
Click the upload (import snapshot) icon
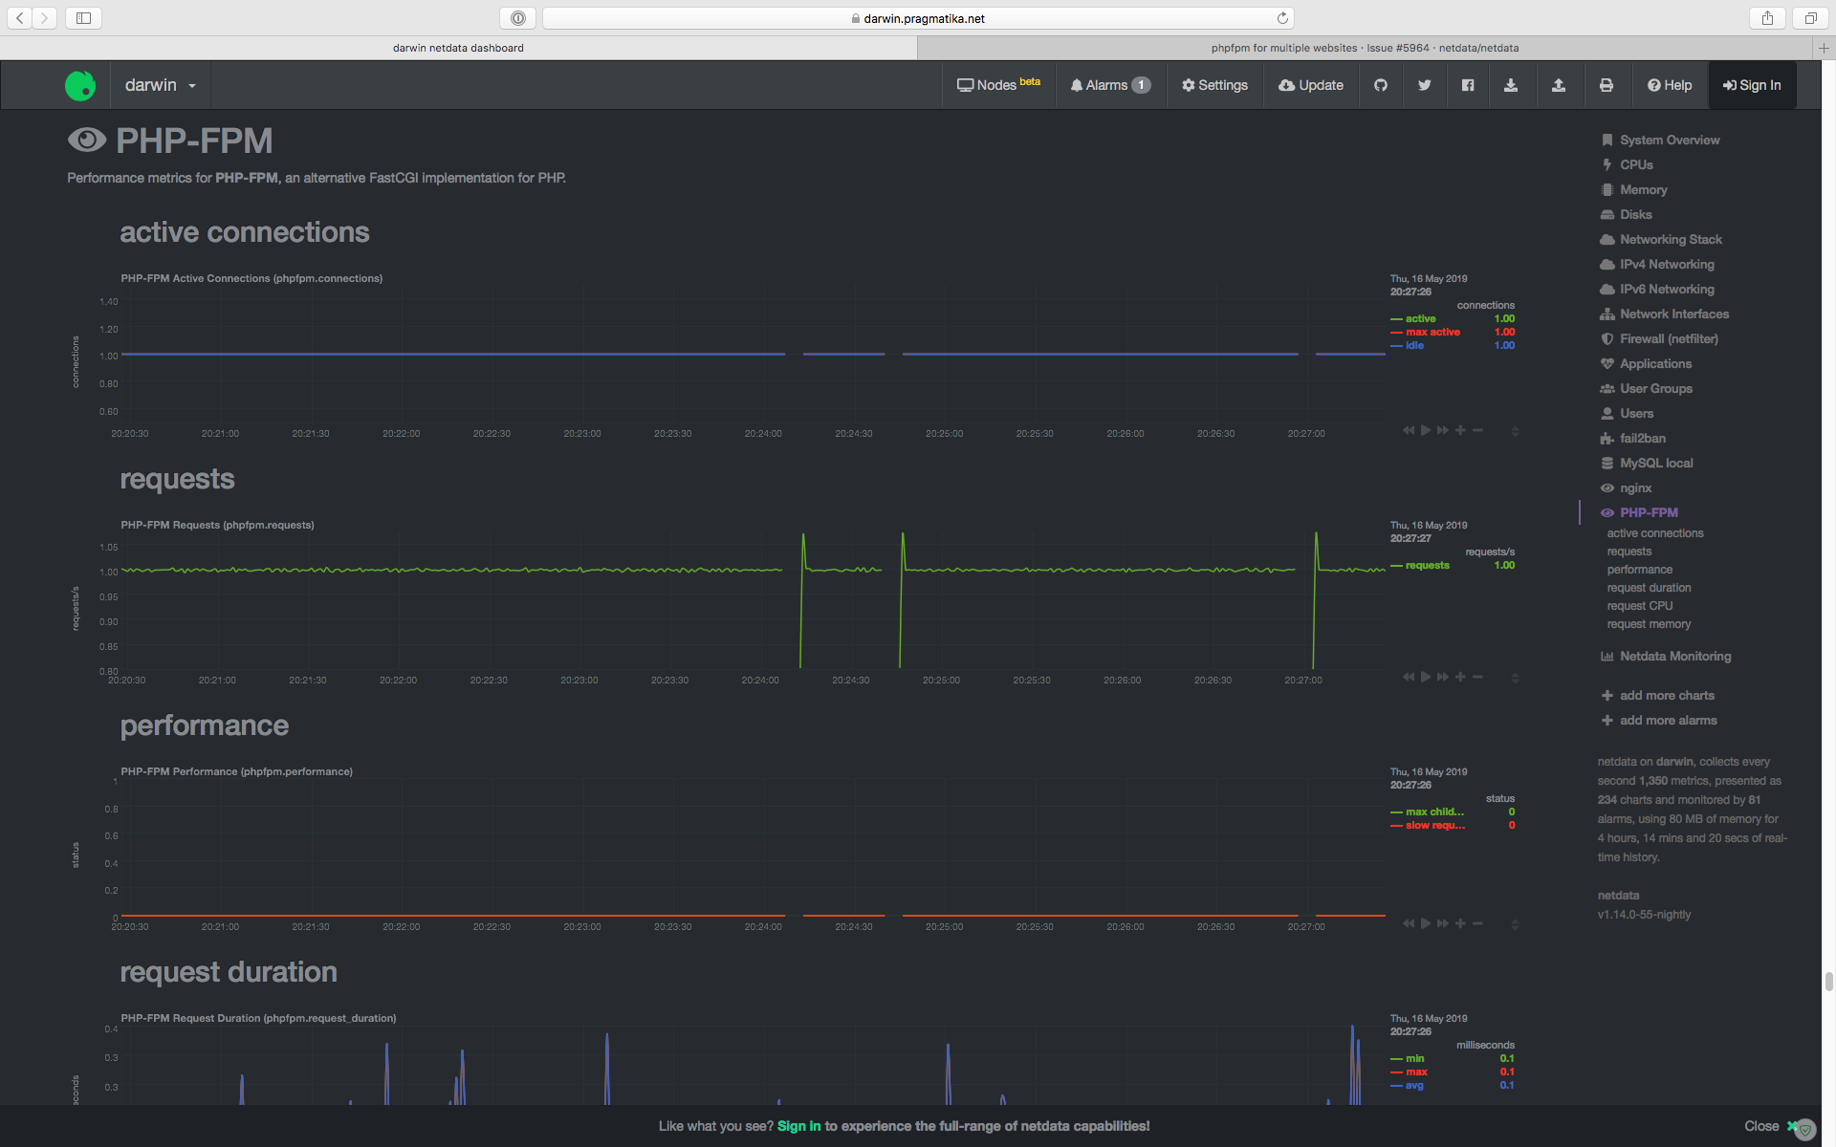(x=1559, y=85)
